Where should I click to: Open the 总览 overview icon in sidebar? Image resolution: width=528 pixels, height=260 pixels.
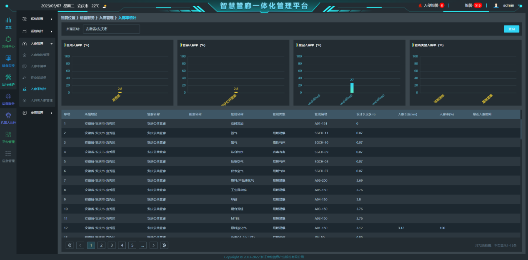8,20
